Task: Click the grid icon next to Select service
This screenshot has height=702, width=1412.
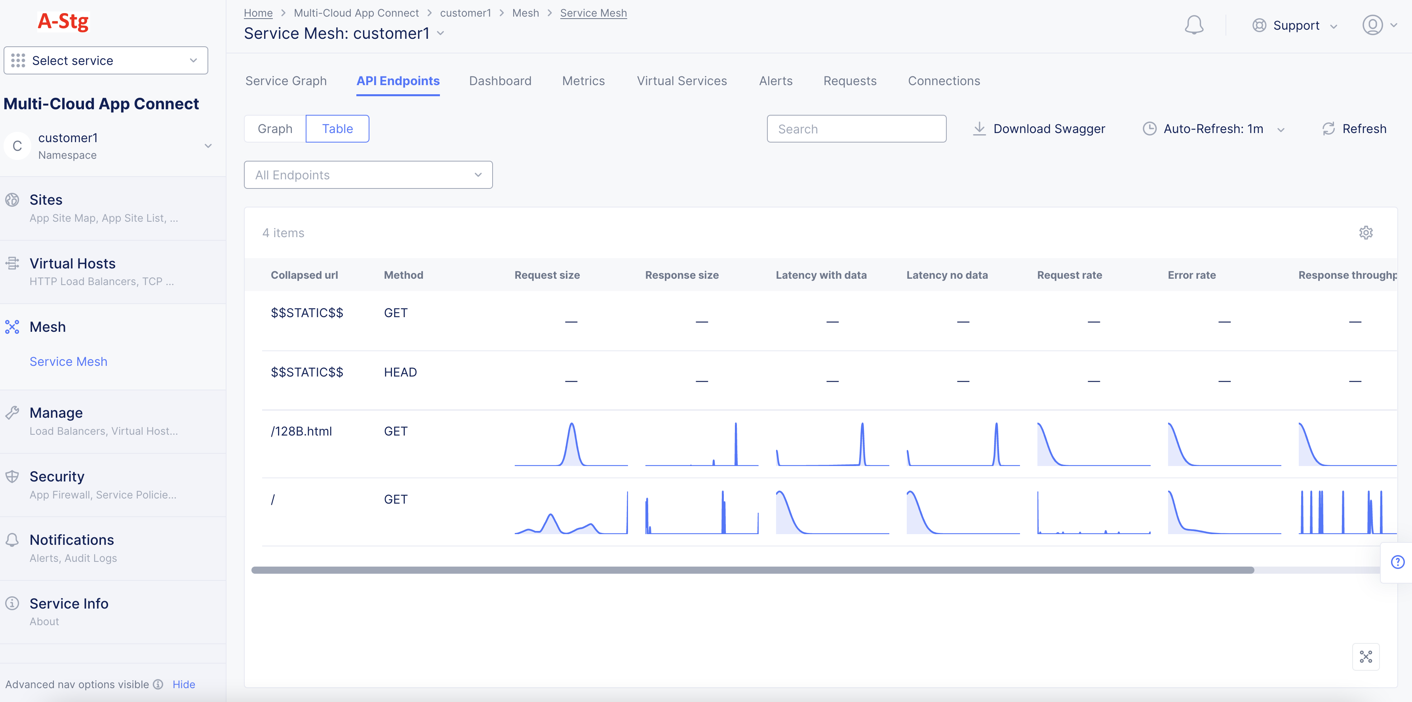Action: (18, 60)
